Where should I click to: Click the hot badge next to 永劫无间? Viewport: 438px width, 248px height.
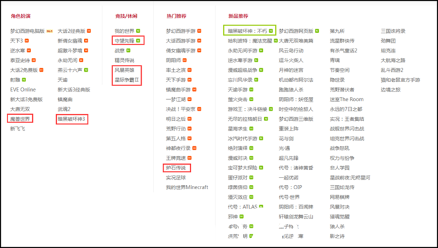click(x=81, y=60)
